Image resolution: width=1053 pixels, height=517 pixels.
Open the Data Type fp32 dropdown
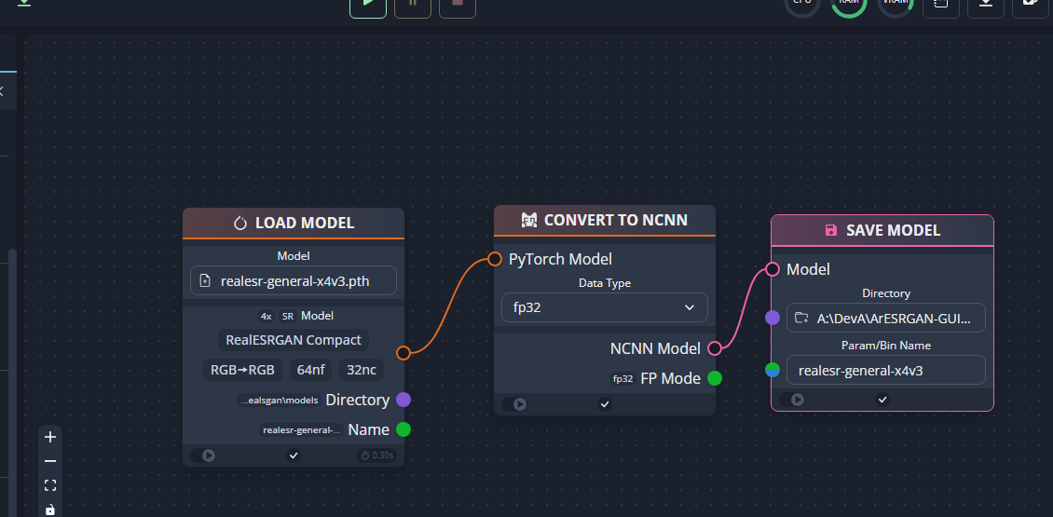tap(605, 307)
